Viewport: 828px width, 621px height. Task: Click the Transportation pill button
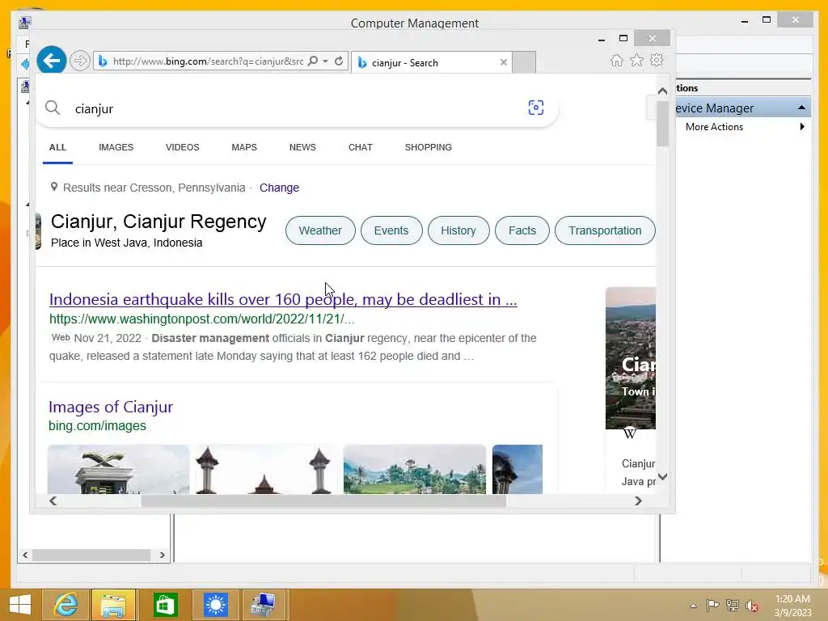pos(605,230)
